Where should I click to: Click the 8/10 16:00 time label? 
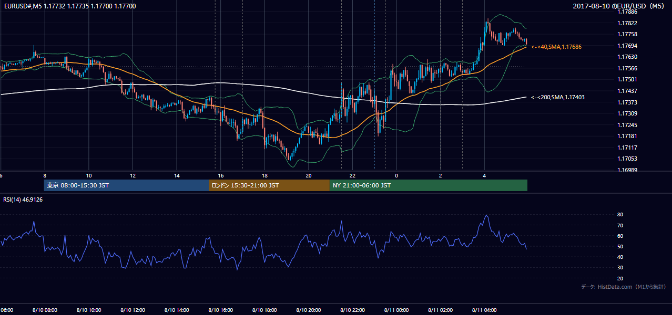220,310
